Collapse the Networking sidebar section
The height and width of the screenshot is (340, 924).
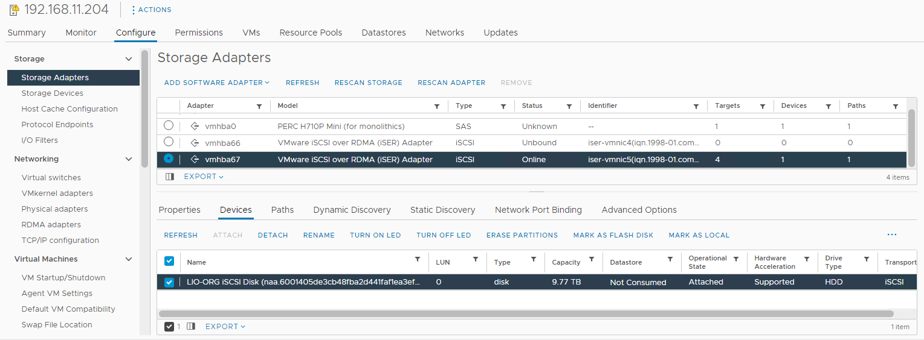[x=128, y=159]
